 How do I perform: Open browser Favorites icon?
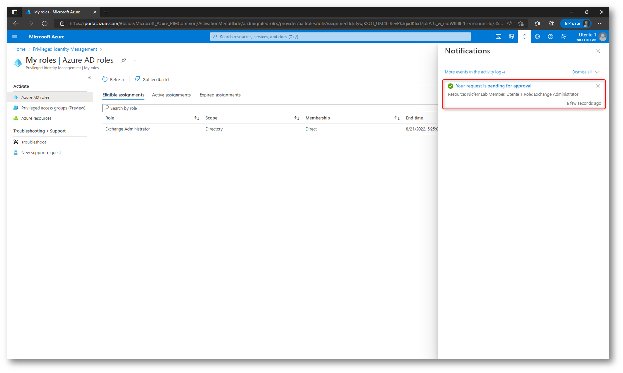537,23
